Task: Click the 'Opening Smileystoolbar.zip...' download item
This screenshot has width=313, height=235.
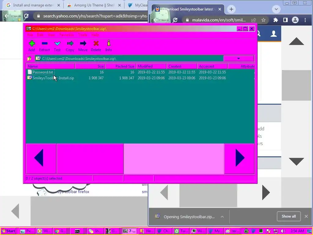Action: [189, 217]
